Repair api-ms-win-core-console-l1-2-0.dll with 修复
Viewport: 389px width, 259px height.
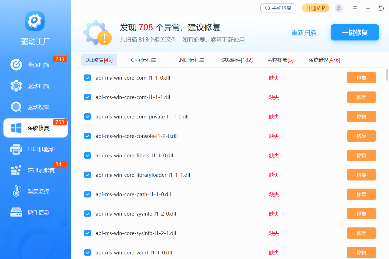point(361,136)
